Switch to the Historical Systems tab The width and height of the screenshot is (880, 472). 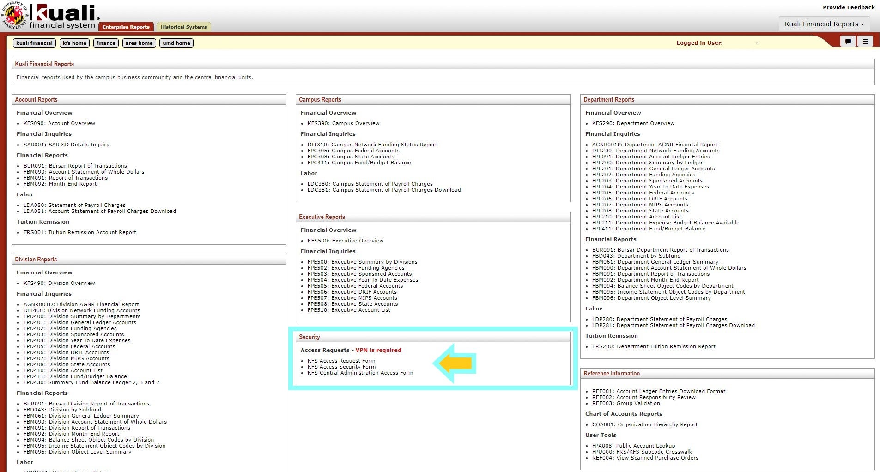pos(183,27)
